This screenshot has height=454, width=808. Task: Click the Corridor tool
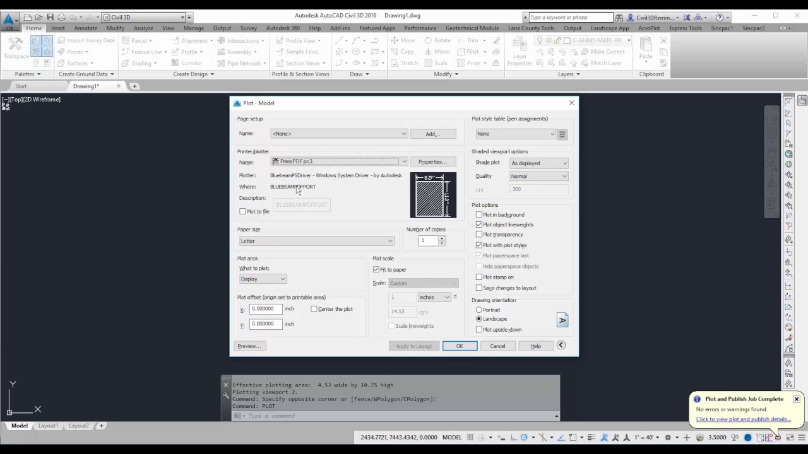coord(186,63)
